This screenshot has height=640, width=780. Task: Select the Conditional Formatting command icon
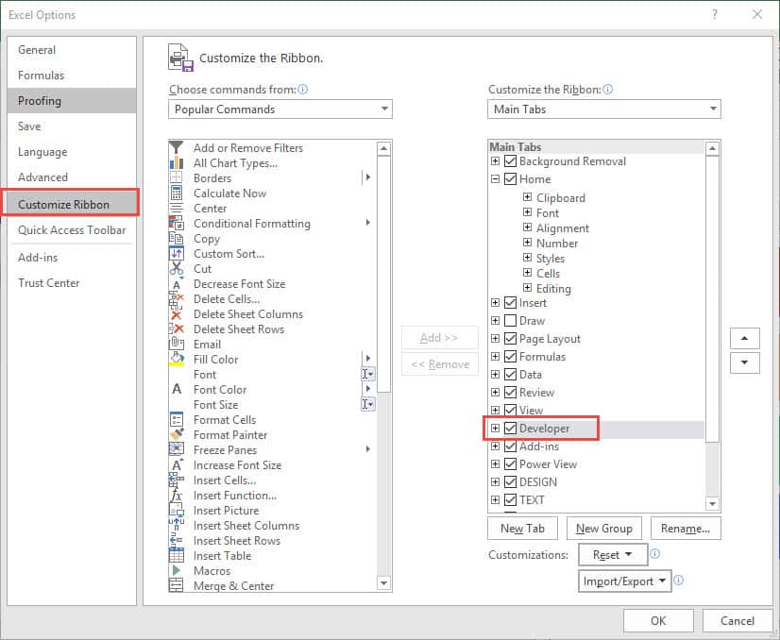pyautogui.click(x=177, y=223)
